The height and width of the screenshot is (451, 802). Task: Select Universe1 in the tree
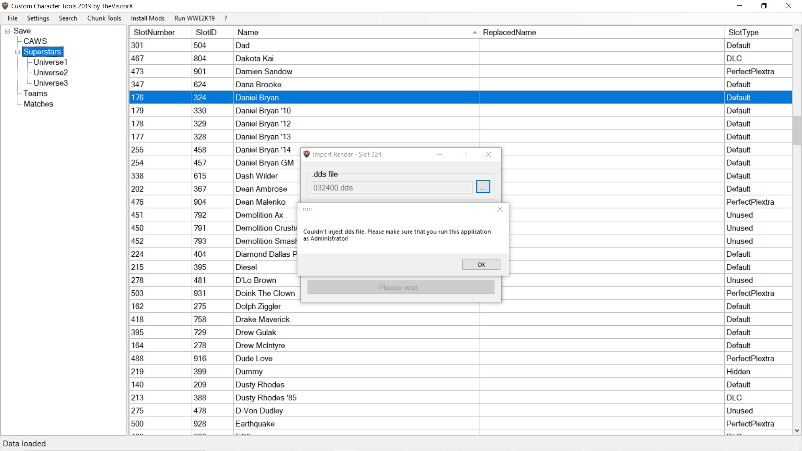51,62
